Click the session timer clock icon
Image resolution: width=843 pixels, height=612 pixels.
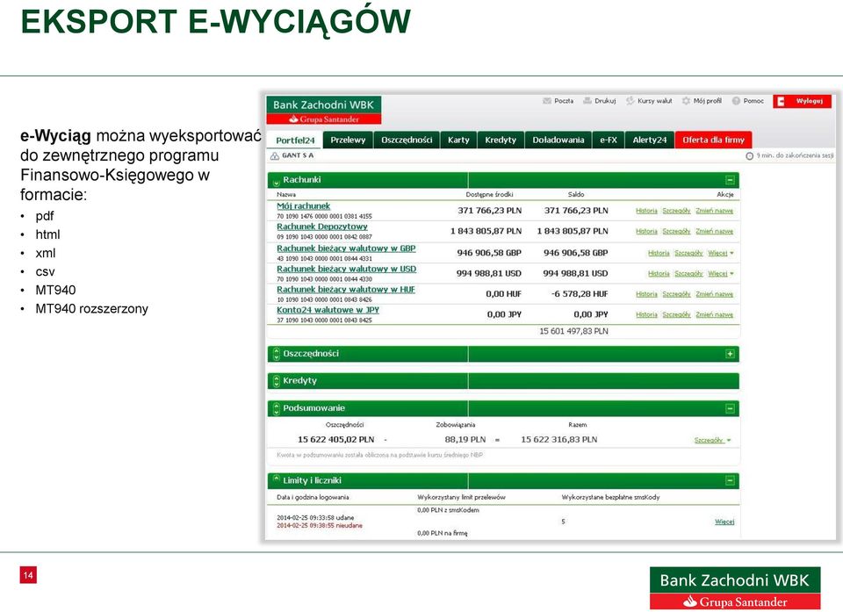749,156
